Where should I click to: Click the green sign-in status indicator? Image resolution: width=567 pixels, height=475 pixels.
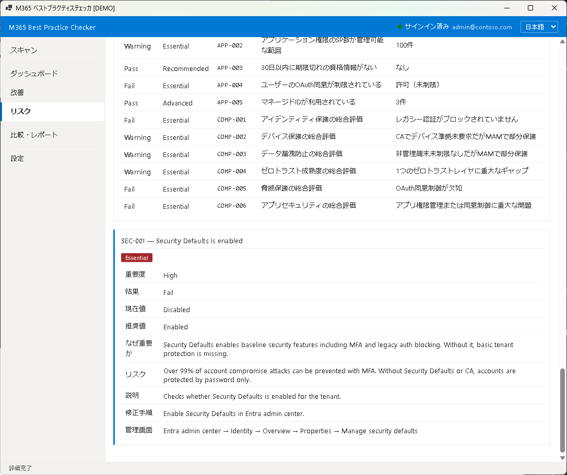tap(400, 27)
